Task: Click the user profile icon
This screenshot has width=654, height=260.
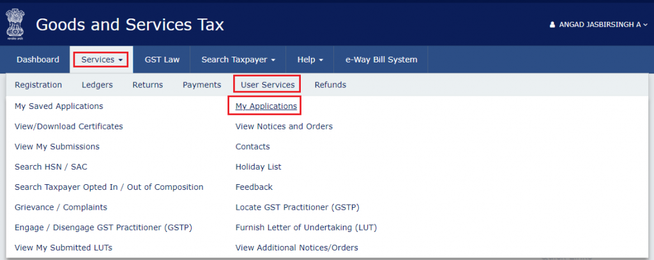Action: click(552, 25)
